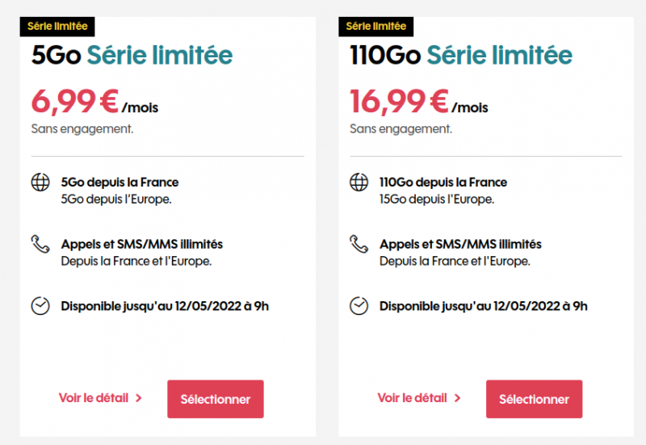Screen dimensions: 646x445
Task: Click Série limitée badge on 110Go card
Action: click(x=375, y=26)
